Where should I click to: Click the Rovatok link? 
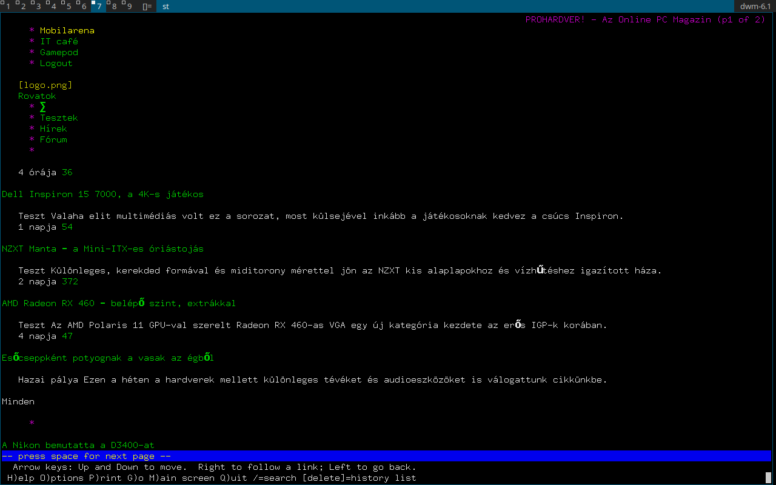click(37, 96)
